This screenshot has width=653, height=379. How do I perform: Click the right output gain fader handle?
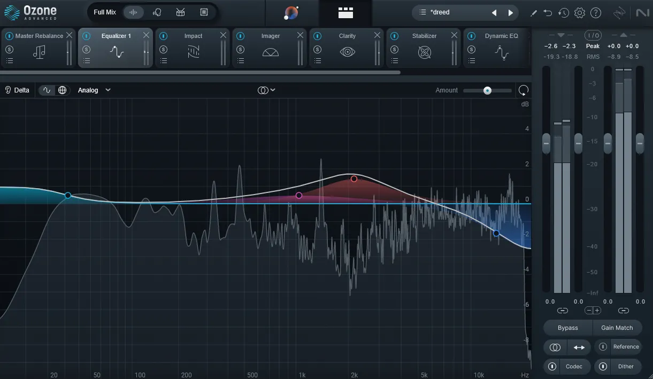click(x=640, y=143)
